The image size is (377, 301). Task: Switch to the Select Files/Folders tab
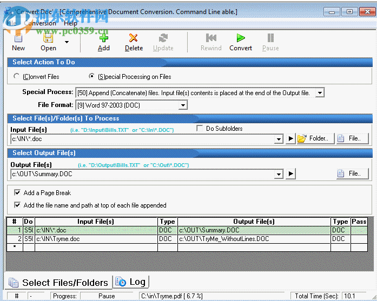pos(58,283)
